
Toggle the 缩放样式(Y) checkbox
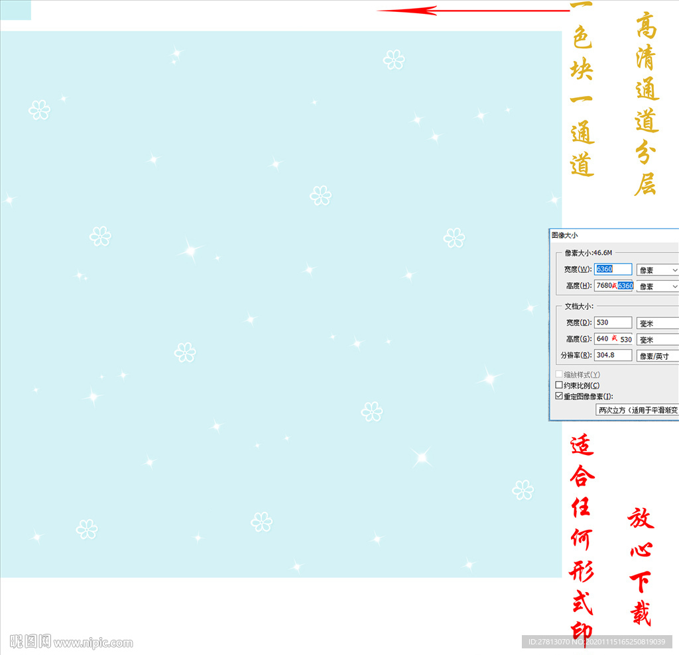click(559, 374)
